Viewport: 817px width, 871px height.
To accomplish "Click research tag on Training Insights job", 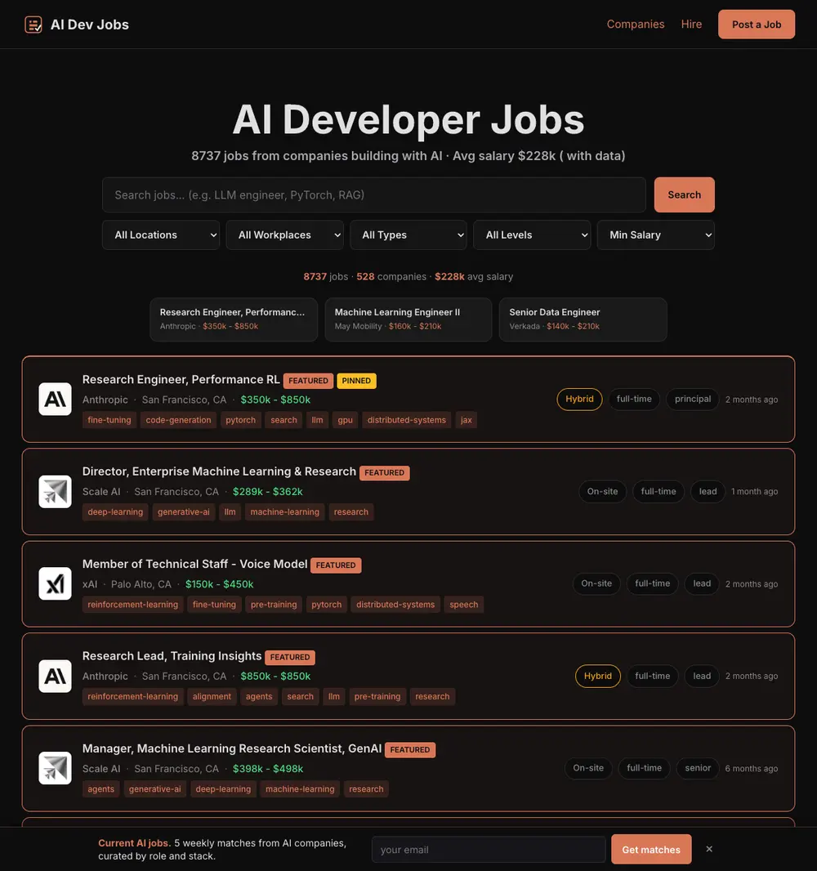I will coord(432,697).
